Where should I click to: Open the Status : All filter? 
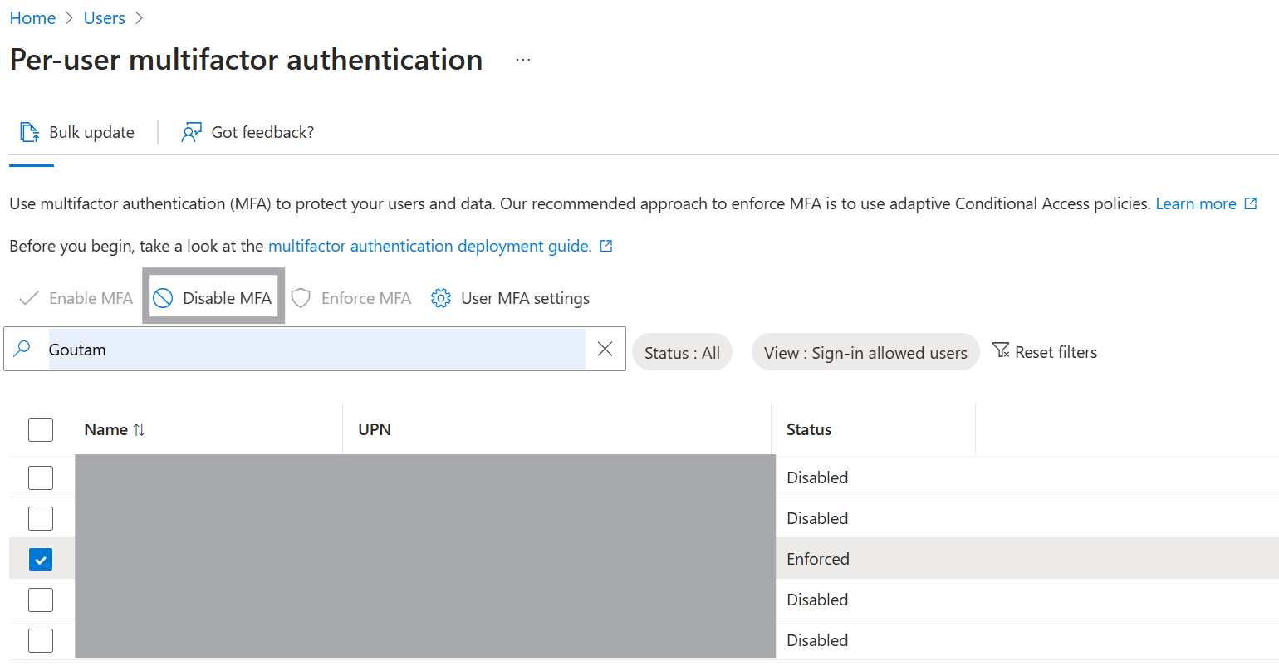pyautogui.click(x=682, y=352)
